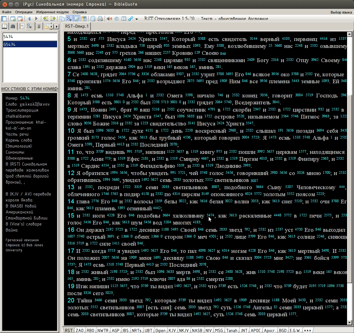The width and height of the screenshot is (354, 333).
Task: Click the vertical scrollbar up arrow
Action: (x=350, y=34)
